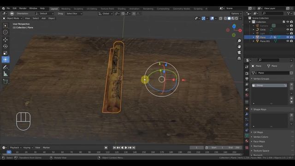Switch to the Shading workspace tab
The width and height of the screenshot is (295, 166).
tap(122, 9)
